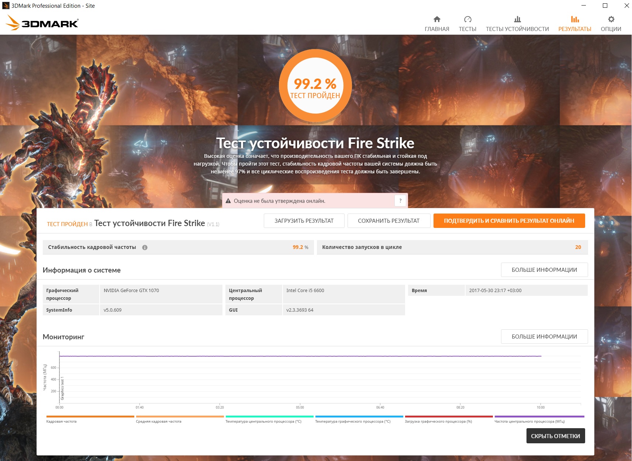The image size is (632, 461).
Task: Select the Результаты tab label
Action: pyautogui.click(x=575, y=29)
